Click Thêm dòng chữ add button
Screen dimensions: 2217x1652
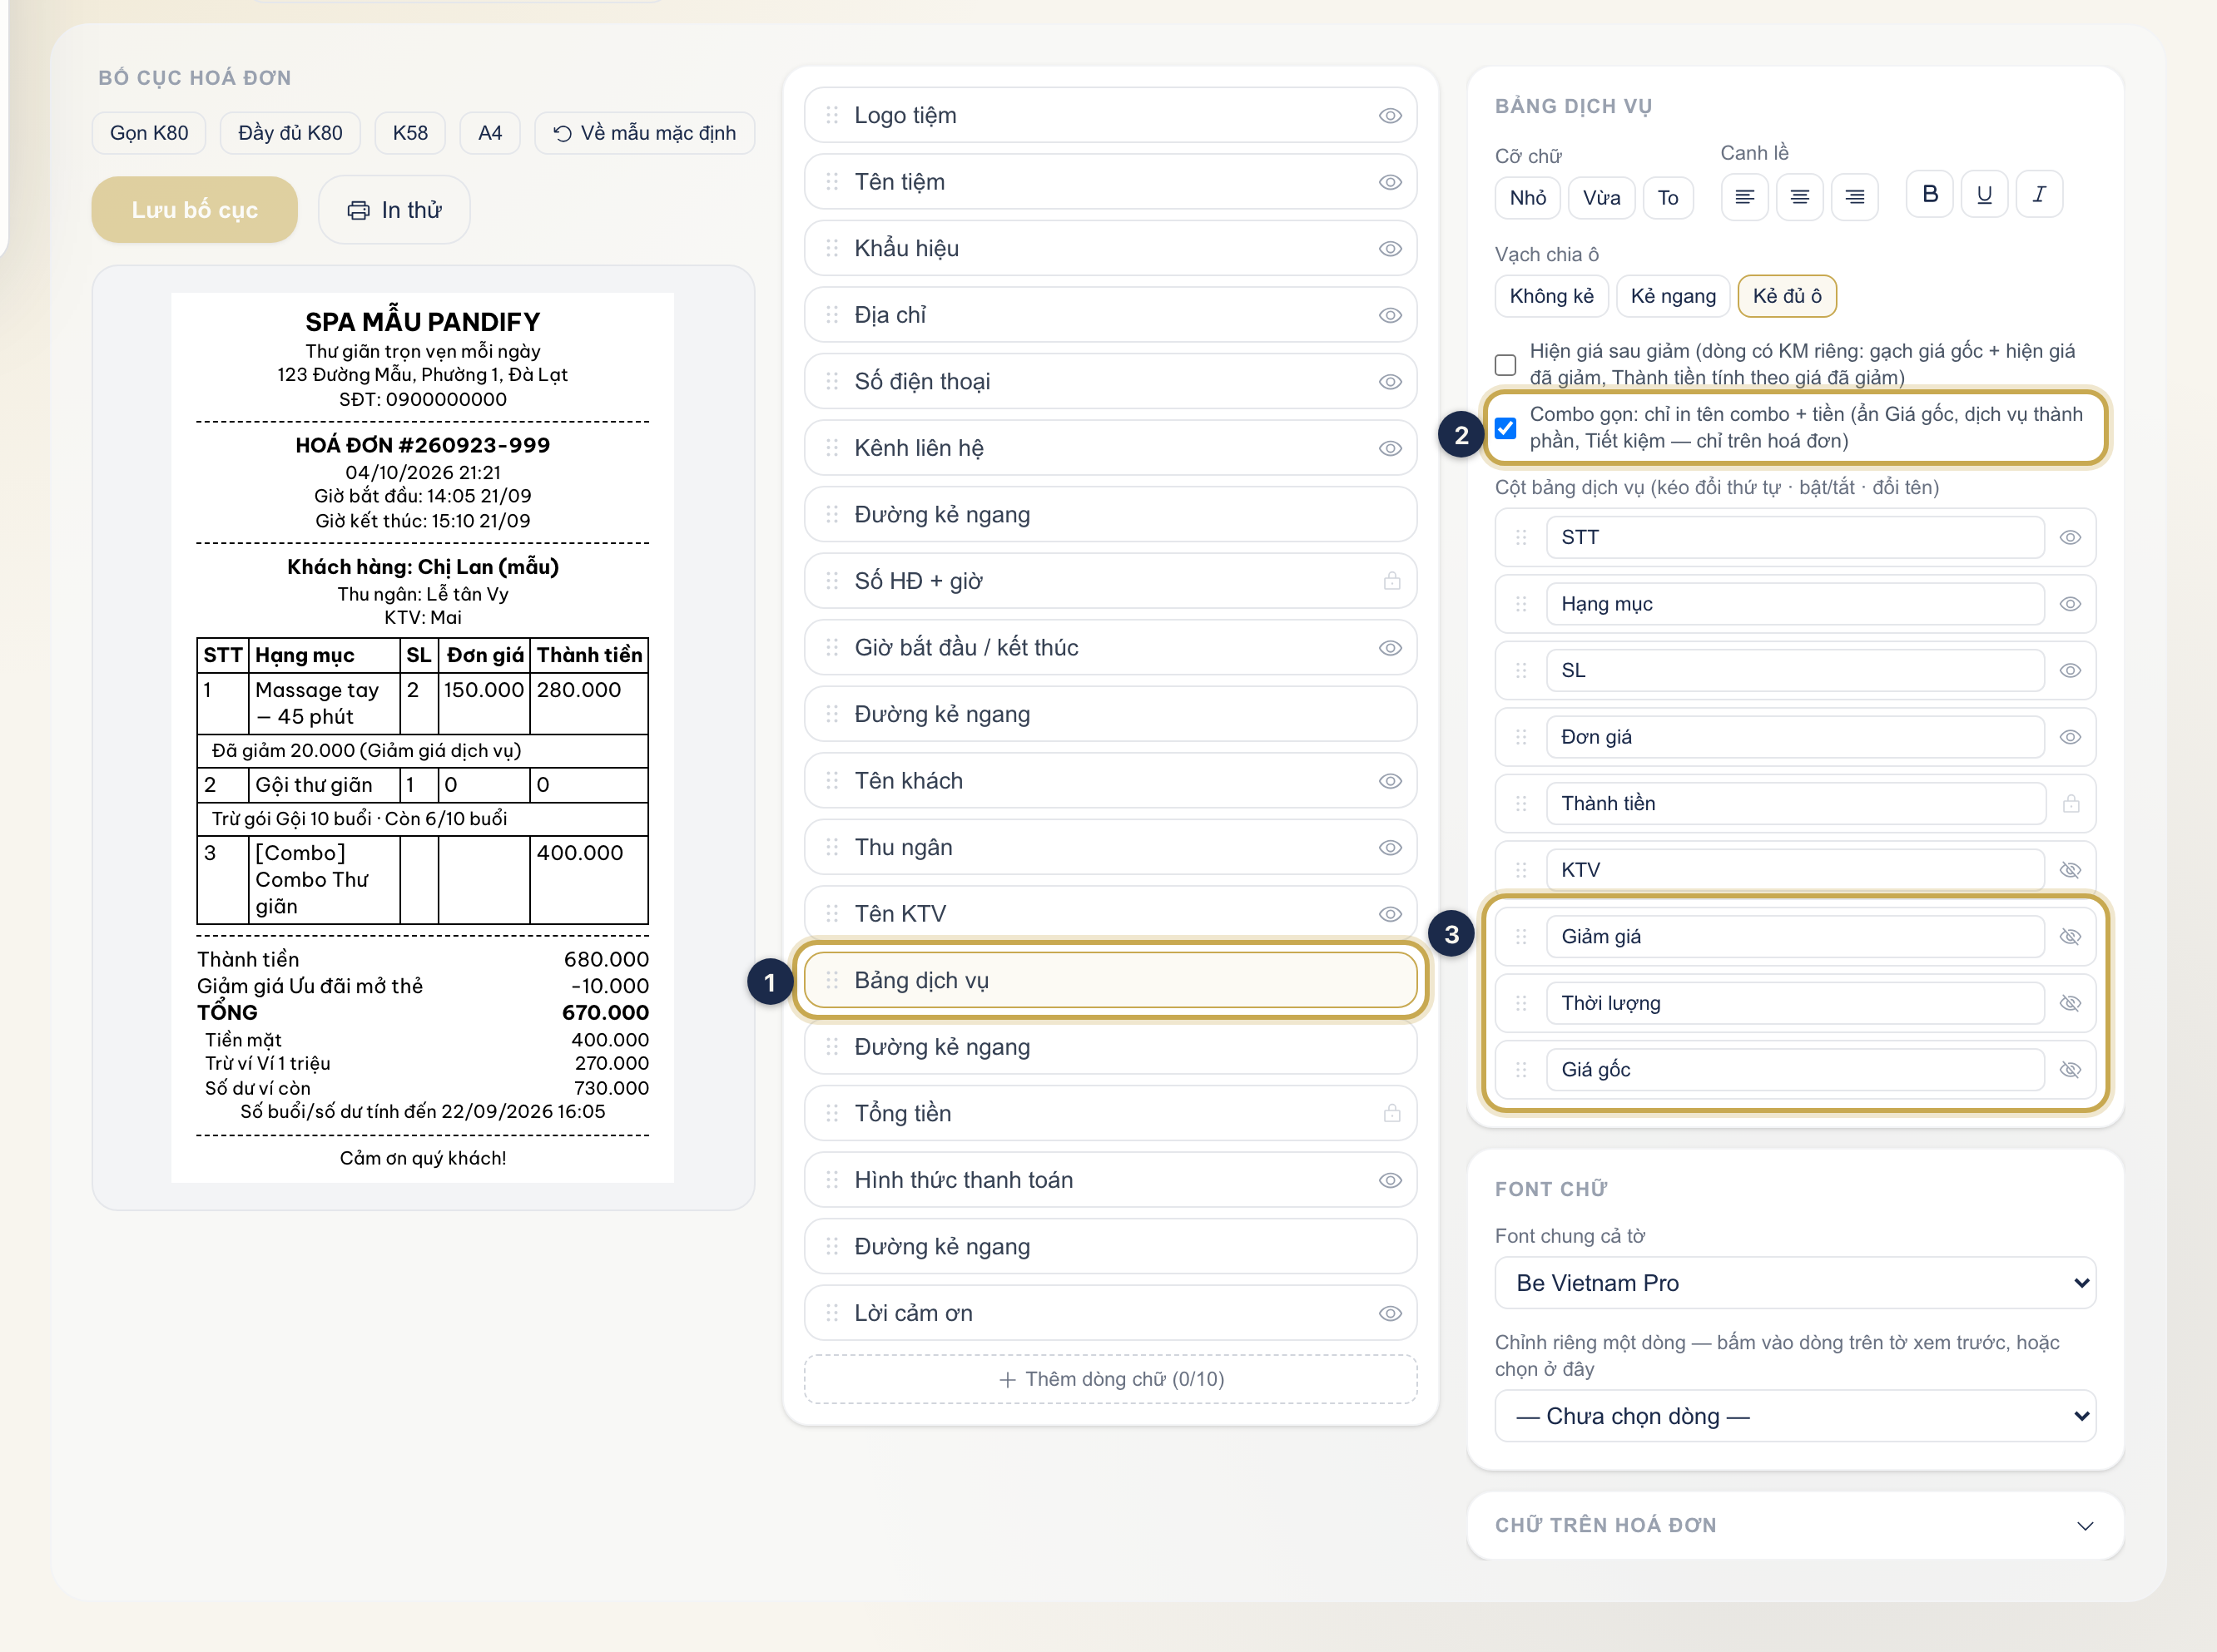tap(1110, 1379)
